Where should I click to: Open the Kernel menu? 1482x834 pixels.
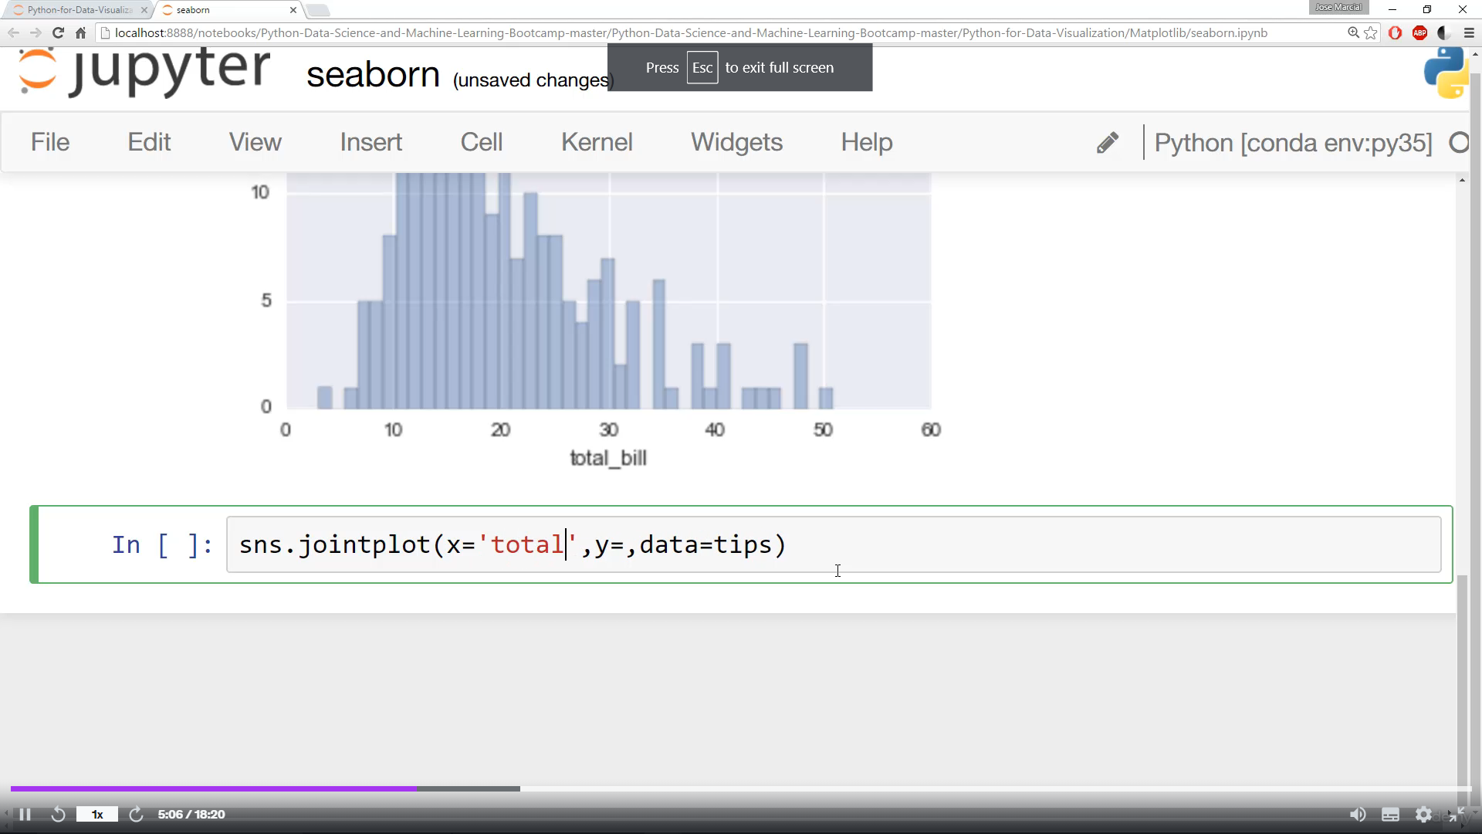(597, 142)
